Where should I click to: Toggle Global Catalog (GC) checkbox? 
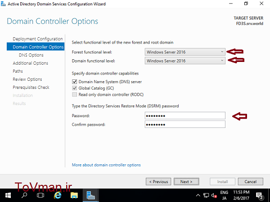pos(74,88)
